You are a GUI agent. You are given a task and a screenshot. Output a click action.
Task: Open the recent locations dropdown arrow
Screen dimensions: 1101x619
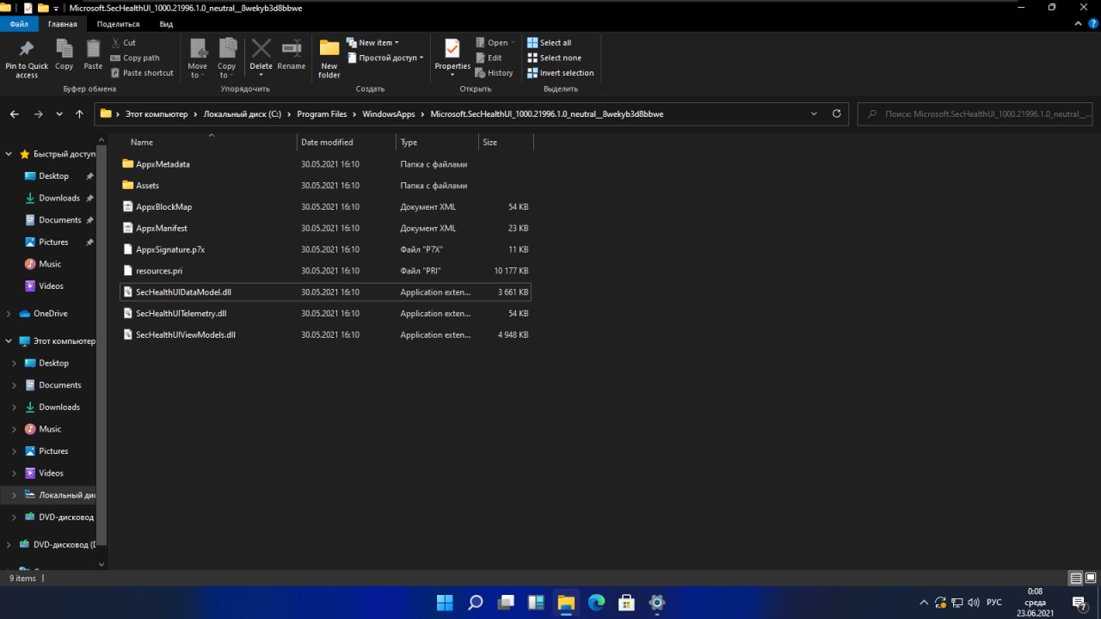[59, 113]
